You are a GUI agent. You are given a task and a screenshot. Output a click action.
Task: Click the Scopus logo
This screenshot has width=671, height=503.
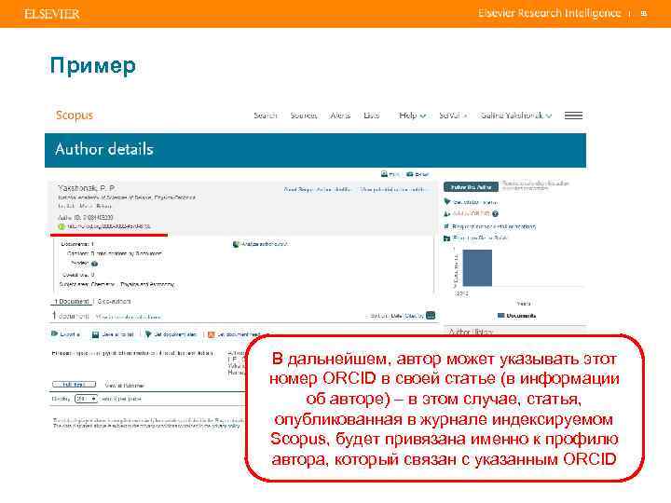pyautogui.click(x=74, y=116)
